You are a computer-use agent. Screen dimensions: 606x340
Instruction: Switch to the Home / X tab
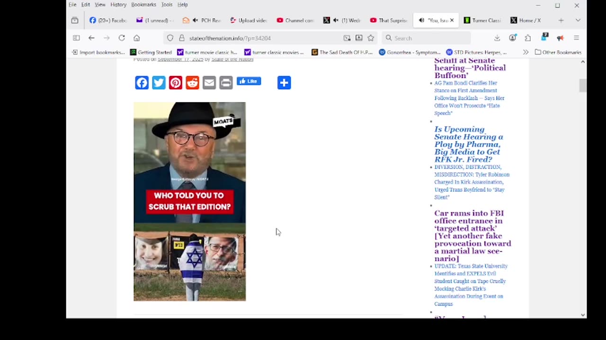point(529,20)
